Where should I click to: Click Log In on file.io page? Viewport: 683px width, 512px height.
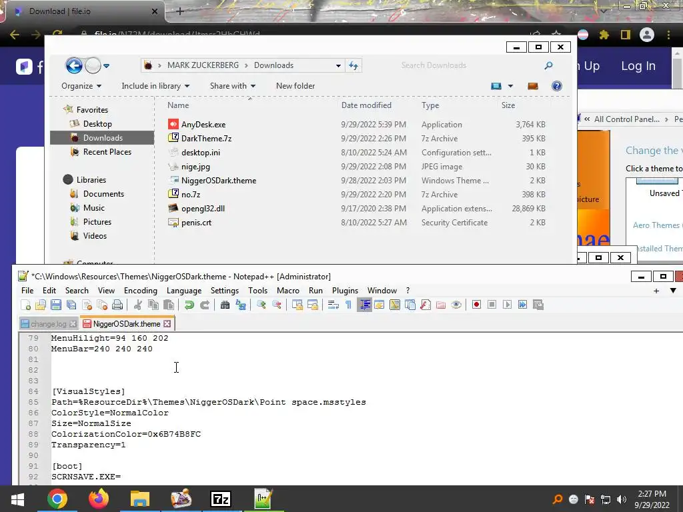(638, 66)
